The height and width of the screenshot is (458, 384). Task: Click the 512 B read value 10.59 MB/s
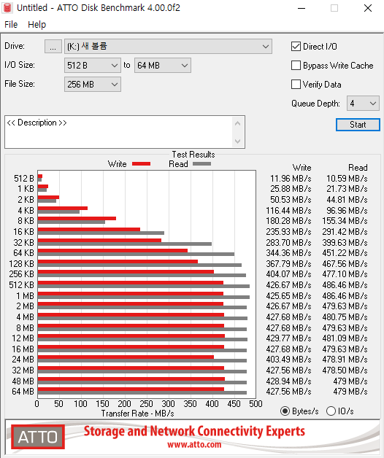coord(347,179)
